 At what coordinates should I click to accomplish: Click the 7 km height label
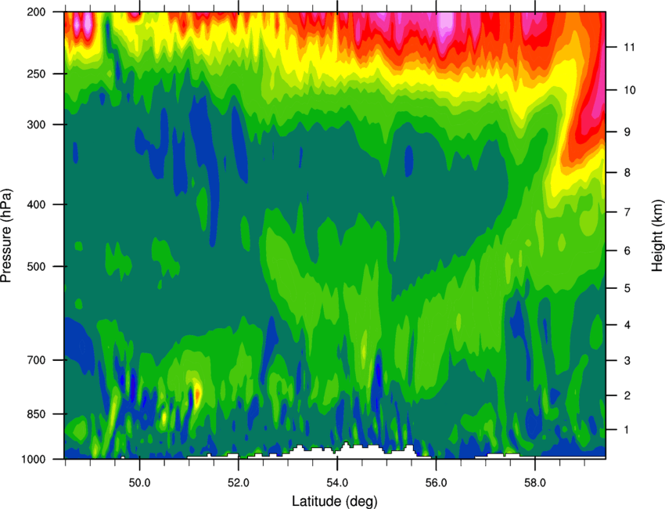(627, 212)
